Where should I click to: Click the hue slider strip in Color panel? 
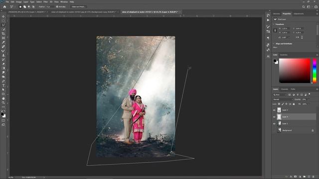(315, 71)
